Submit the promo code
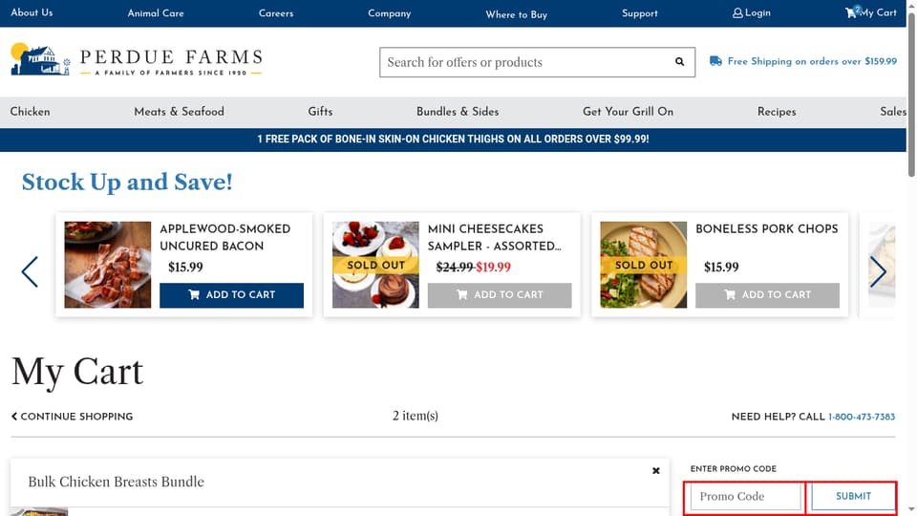Screen dimensions: 917x516 853,497
